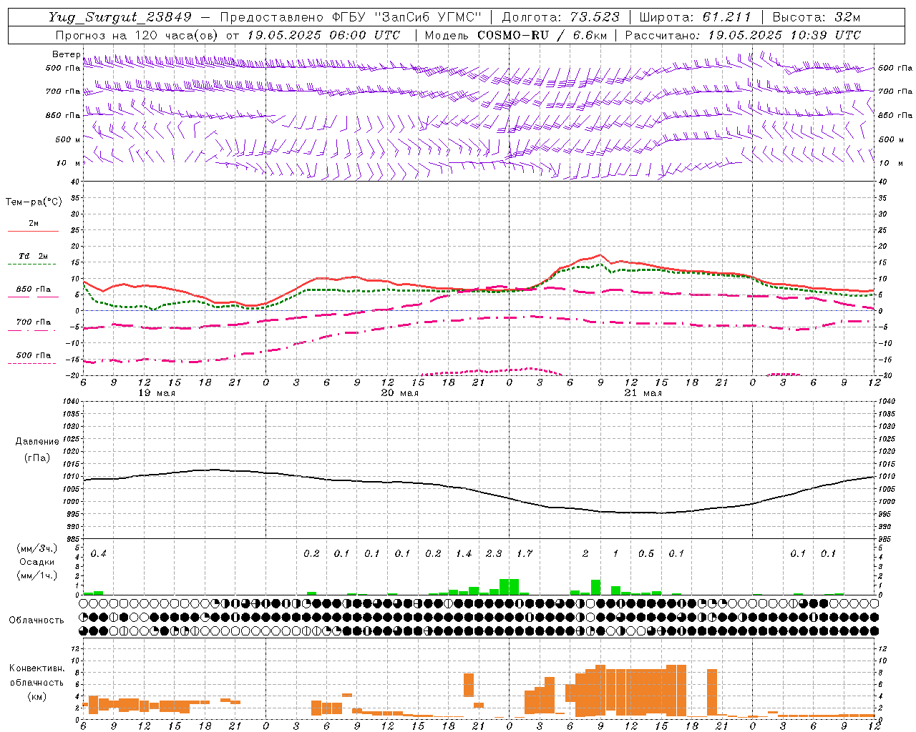
Task: Click the 19 мая date label
Action: (157, 393)
